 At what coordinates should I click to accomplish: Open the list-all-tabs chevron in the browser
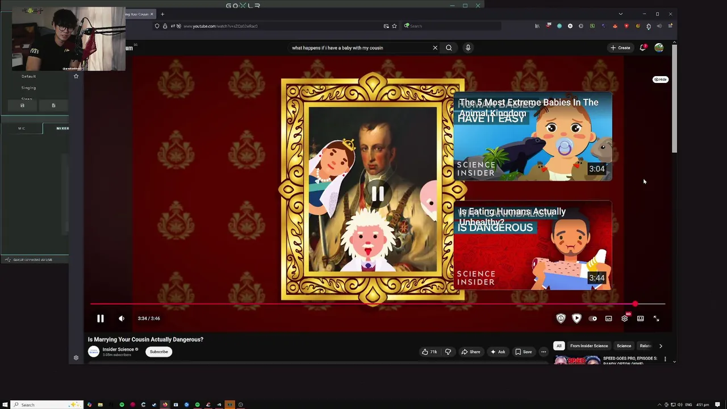[x=620, y=14]
